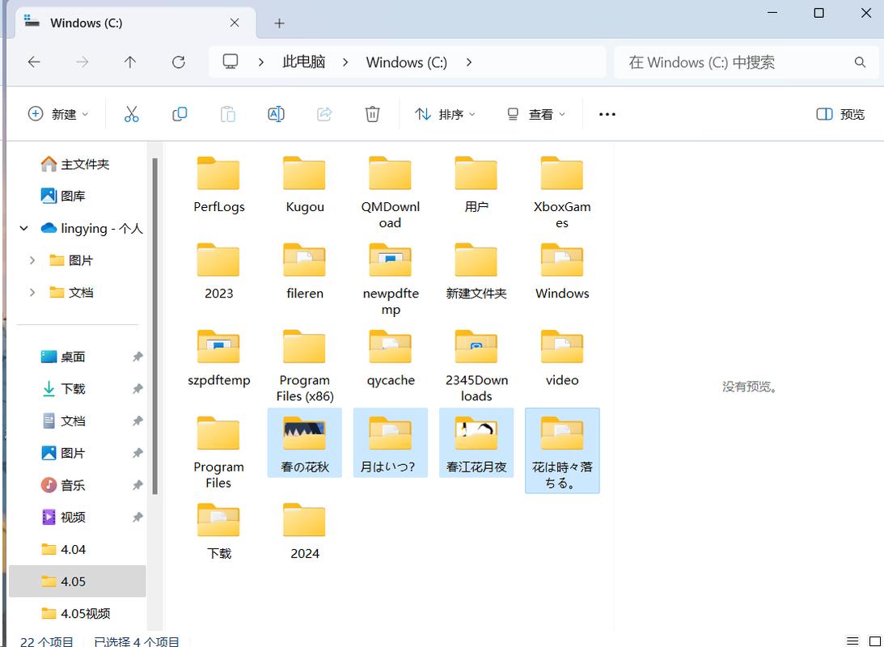Click the Delete trash can icon
The image size is (884, 647).
[x=372, y=114]
